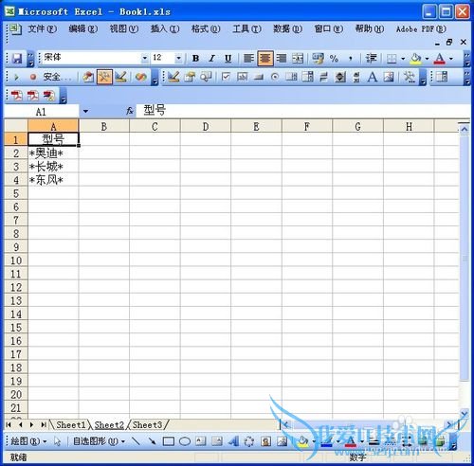Image resolution: width=474 pixels, height=466 pixels.
Task: Expand the Font Color dropdown arrow in formatting toolbar
Action: [x=451, y=59]
